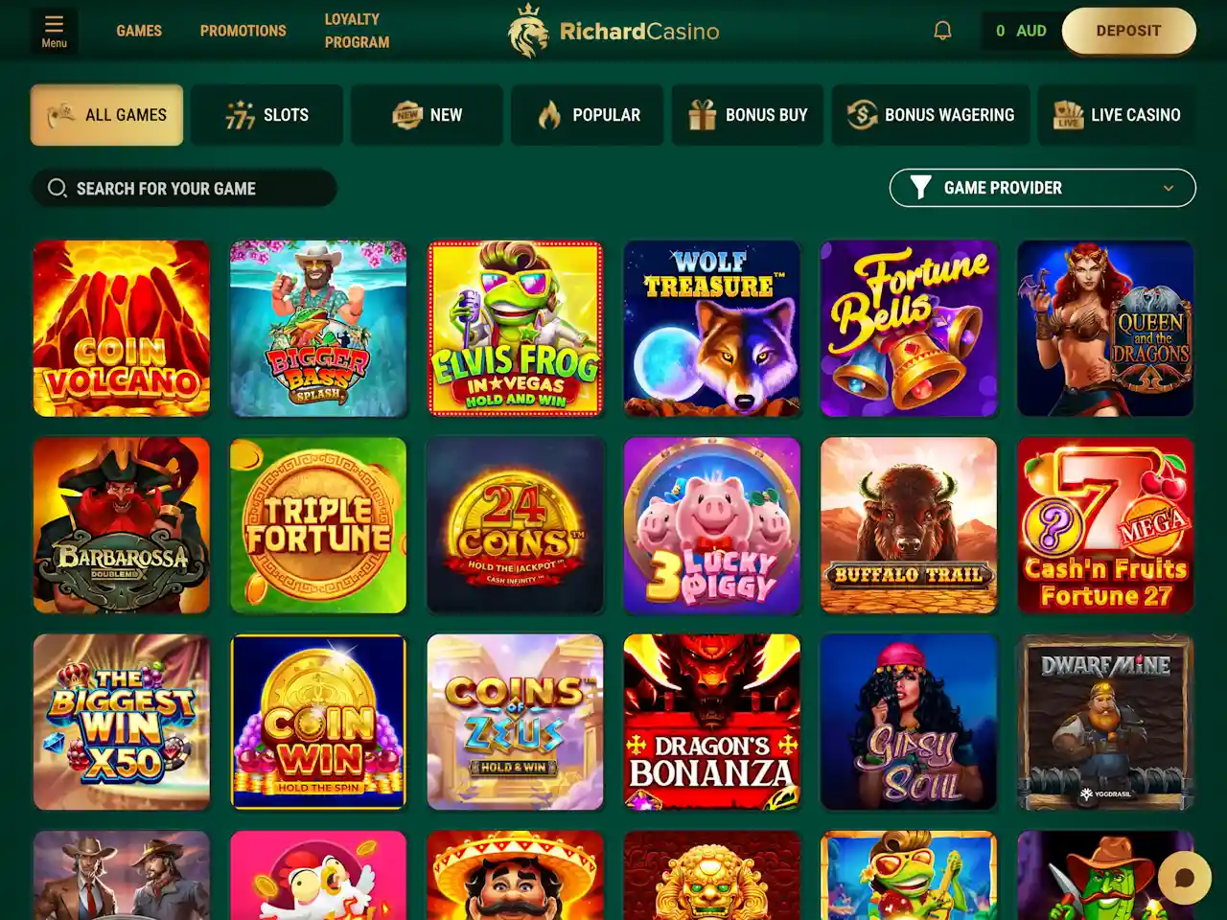Click the Bonus Buy gift icon
Screen dimensions: 1227x920
pyautogui.click(x=702, y=115)
